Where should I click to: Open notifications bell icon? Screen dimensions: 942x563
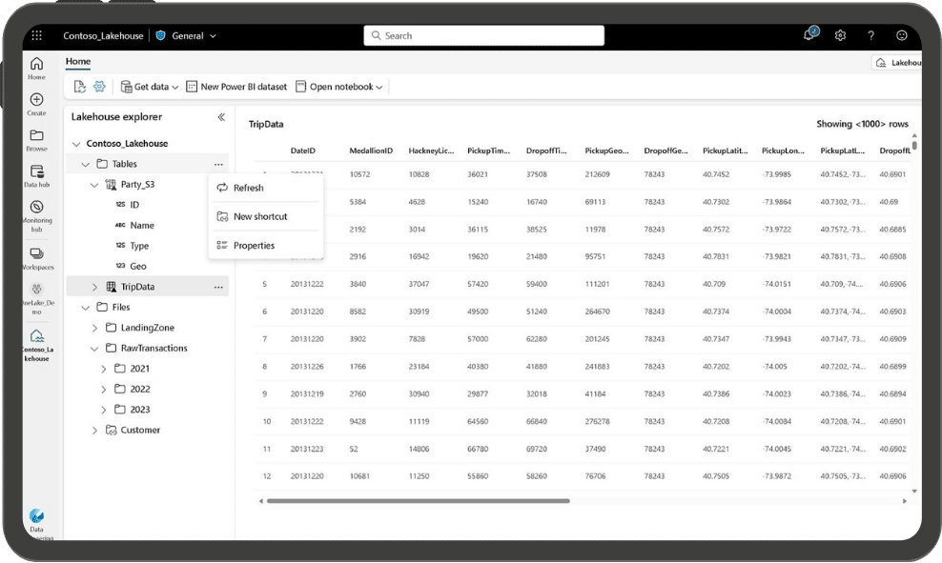point(809,34)
